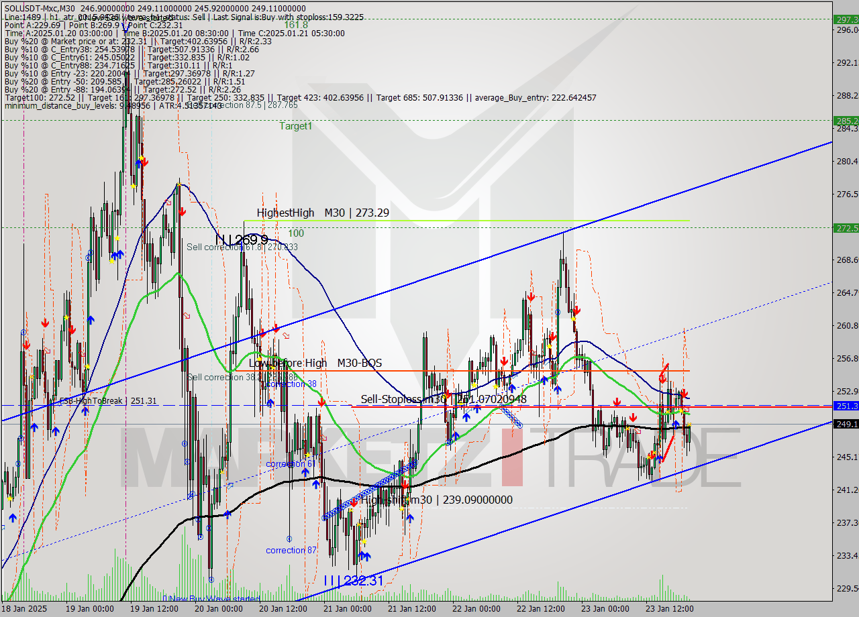Click the 161.8 Fibonacci level label
Image resolution: width=859 pixels, height=617 pixels.
(296, 25)
